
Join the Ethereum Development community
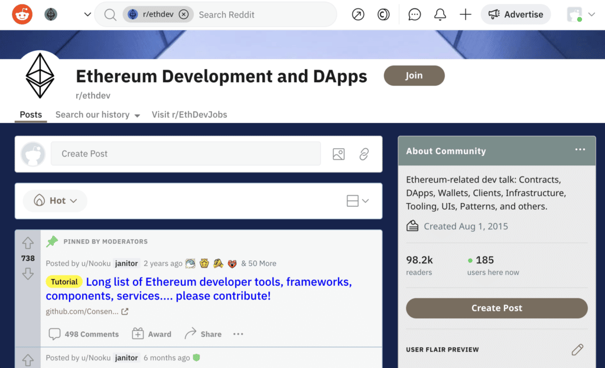coord(414,76)
